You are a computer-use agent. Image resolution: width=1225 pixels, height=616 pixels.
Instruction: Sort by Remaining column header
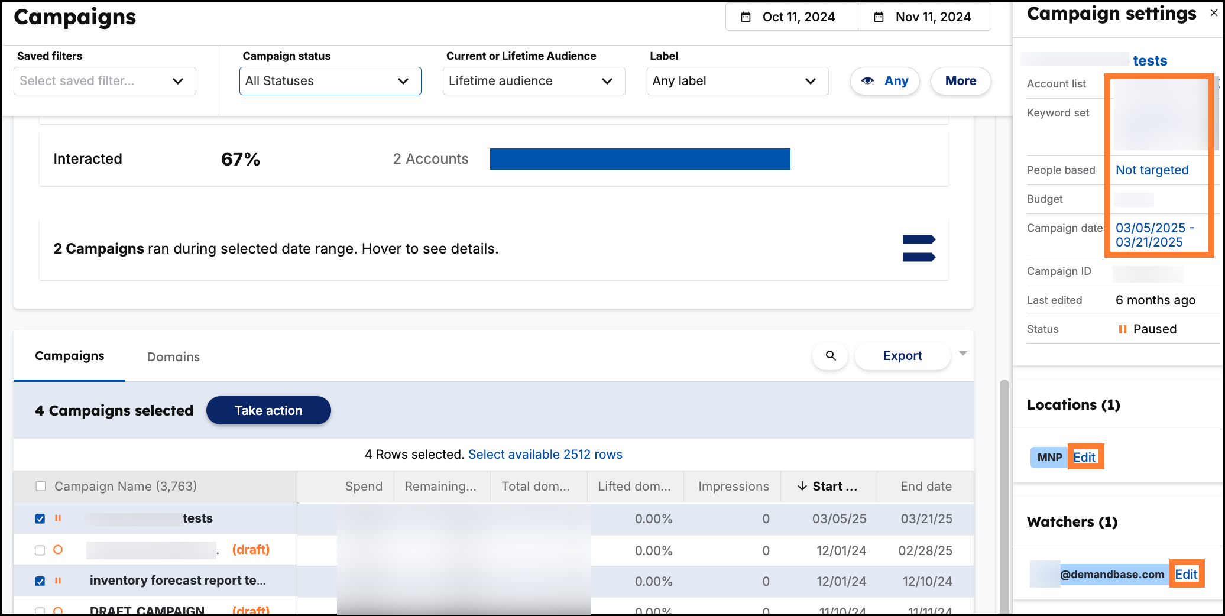pos(440,487)
